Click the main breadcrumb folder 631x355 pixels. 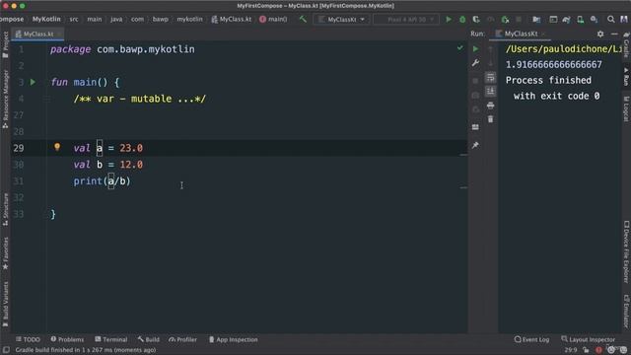click(95, 20)
